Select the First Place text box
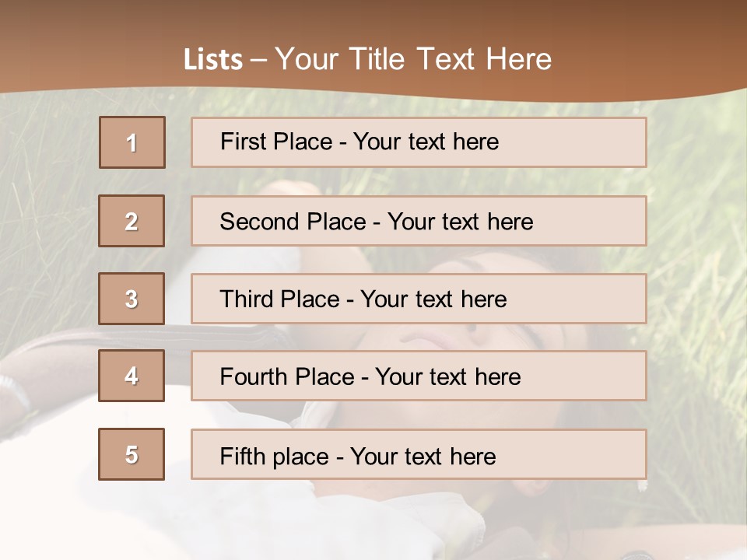This screenshot has width=747, height=560. [x=419, y=142]
